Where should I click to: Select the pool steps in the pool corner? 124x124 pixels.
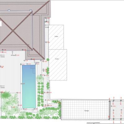[33, 69]
